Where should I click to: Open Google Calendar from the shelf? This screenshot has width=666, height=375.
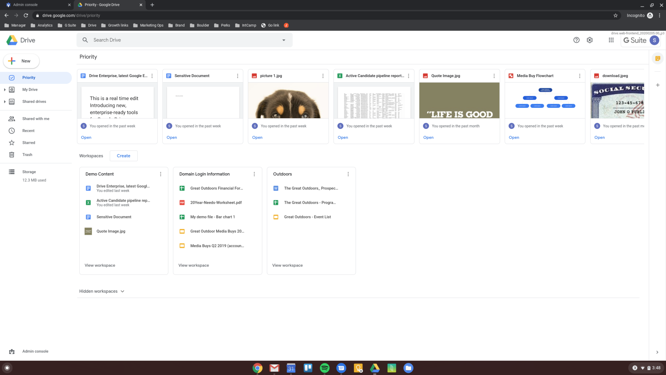(x=291, y=368)
